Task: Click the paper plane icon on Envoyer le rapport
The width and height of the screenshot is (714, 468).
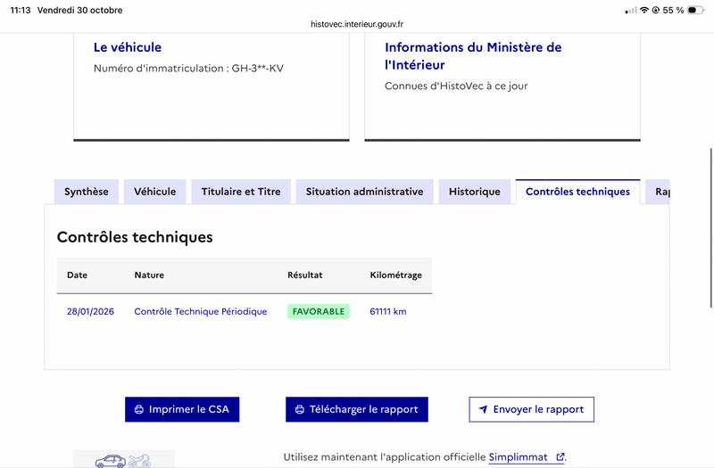Action: (484, 409)
